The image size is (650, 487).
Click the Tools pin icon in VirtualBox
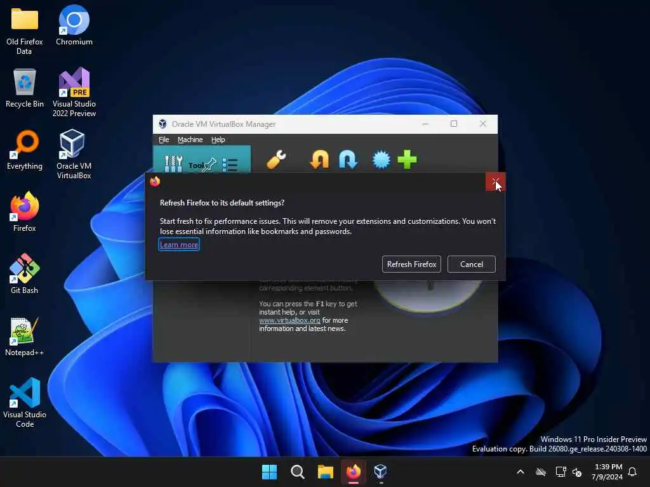pos(209,164)
